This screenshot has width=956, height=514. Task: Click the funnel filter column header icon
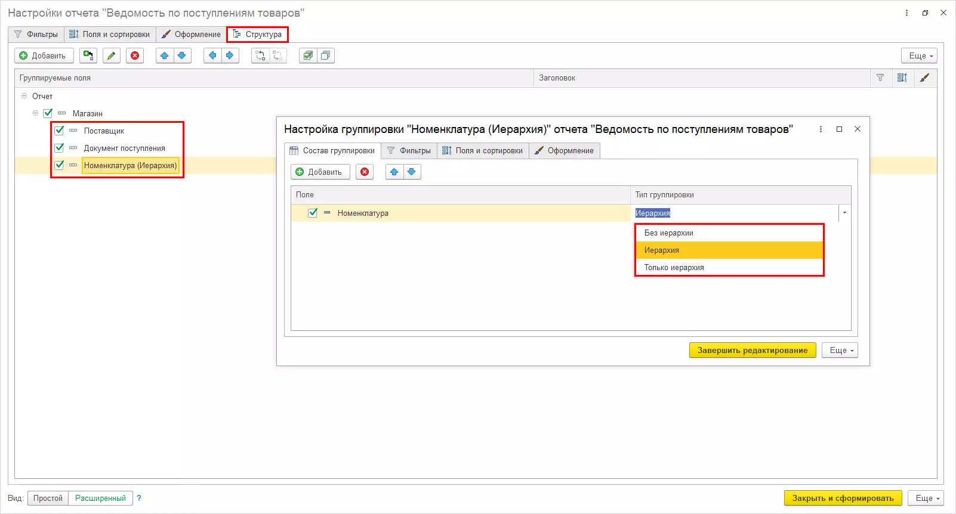(880, 78)
